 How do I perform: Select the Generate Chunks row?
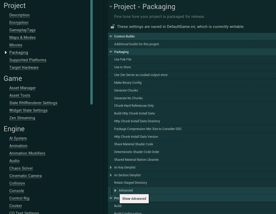[x=192, y=90]
